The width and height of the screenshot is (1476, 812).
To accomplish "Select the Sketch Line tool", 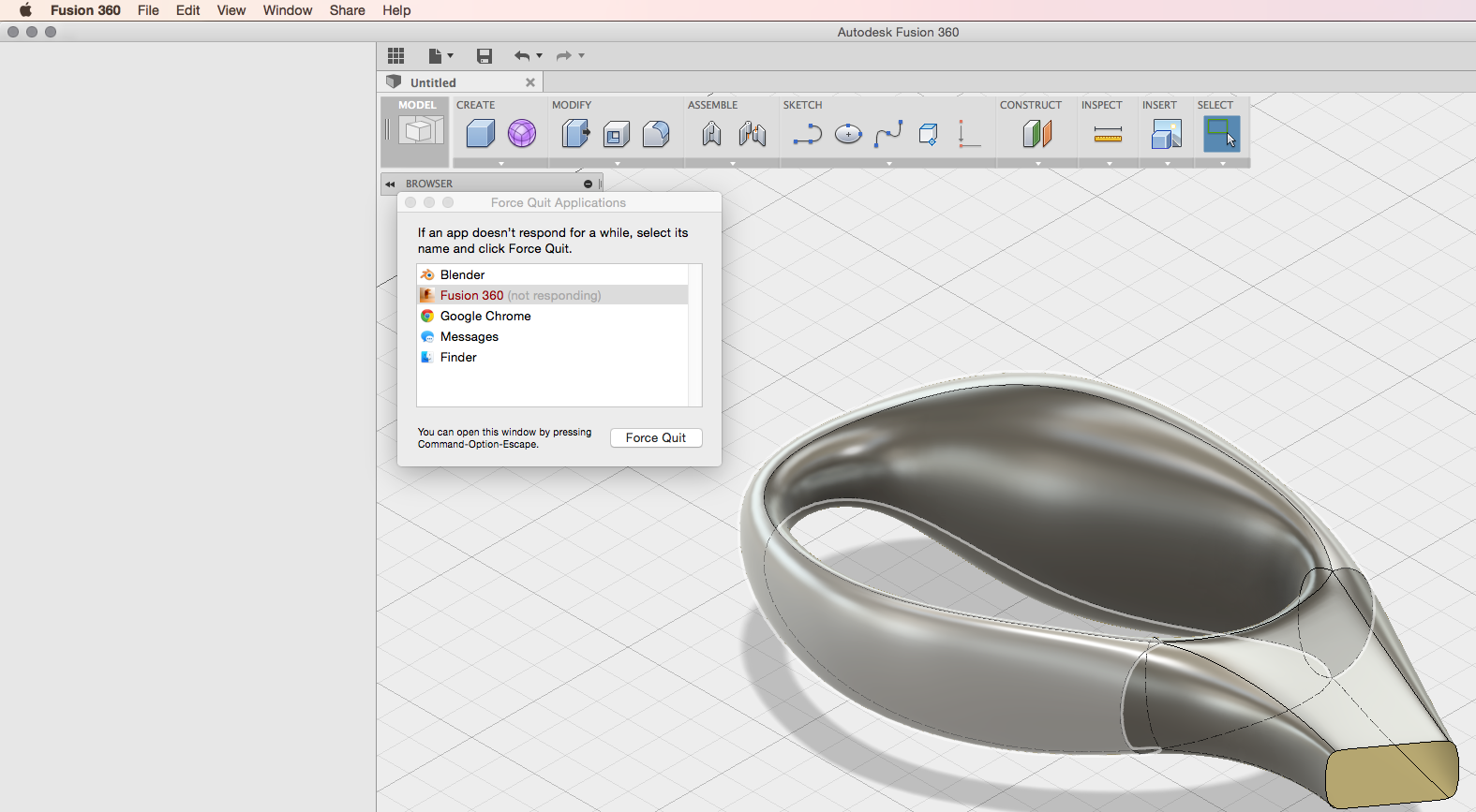I will pos(807,135).
